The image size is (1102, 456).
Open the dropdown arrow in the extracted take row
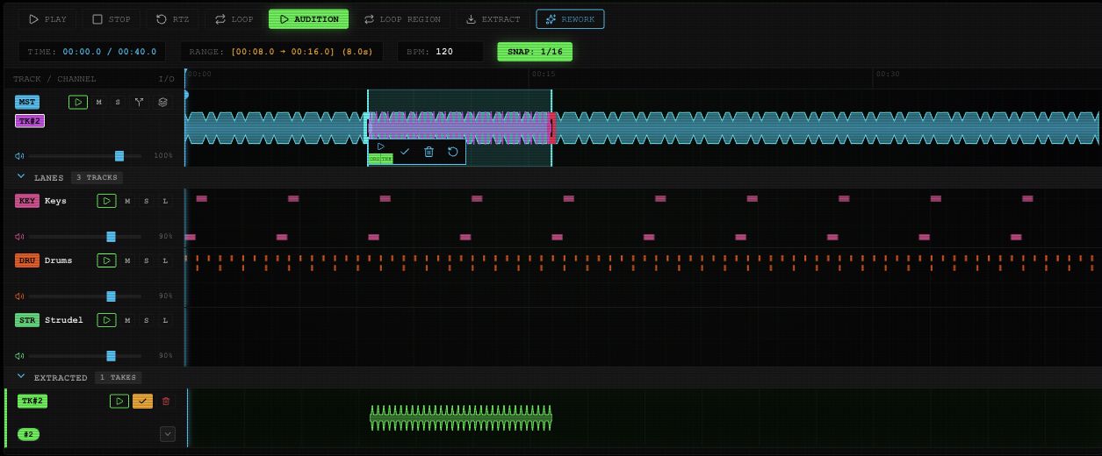click(168, 434)
